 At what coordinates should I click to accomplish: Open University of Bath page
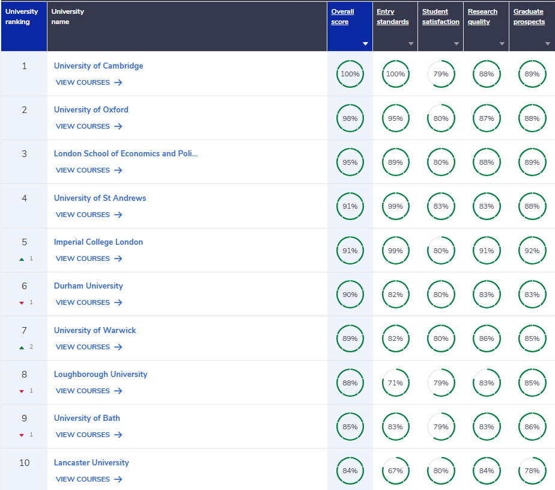click(x=86, y=418)
